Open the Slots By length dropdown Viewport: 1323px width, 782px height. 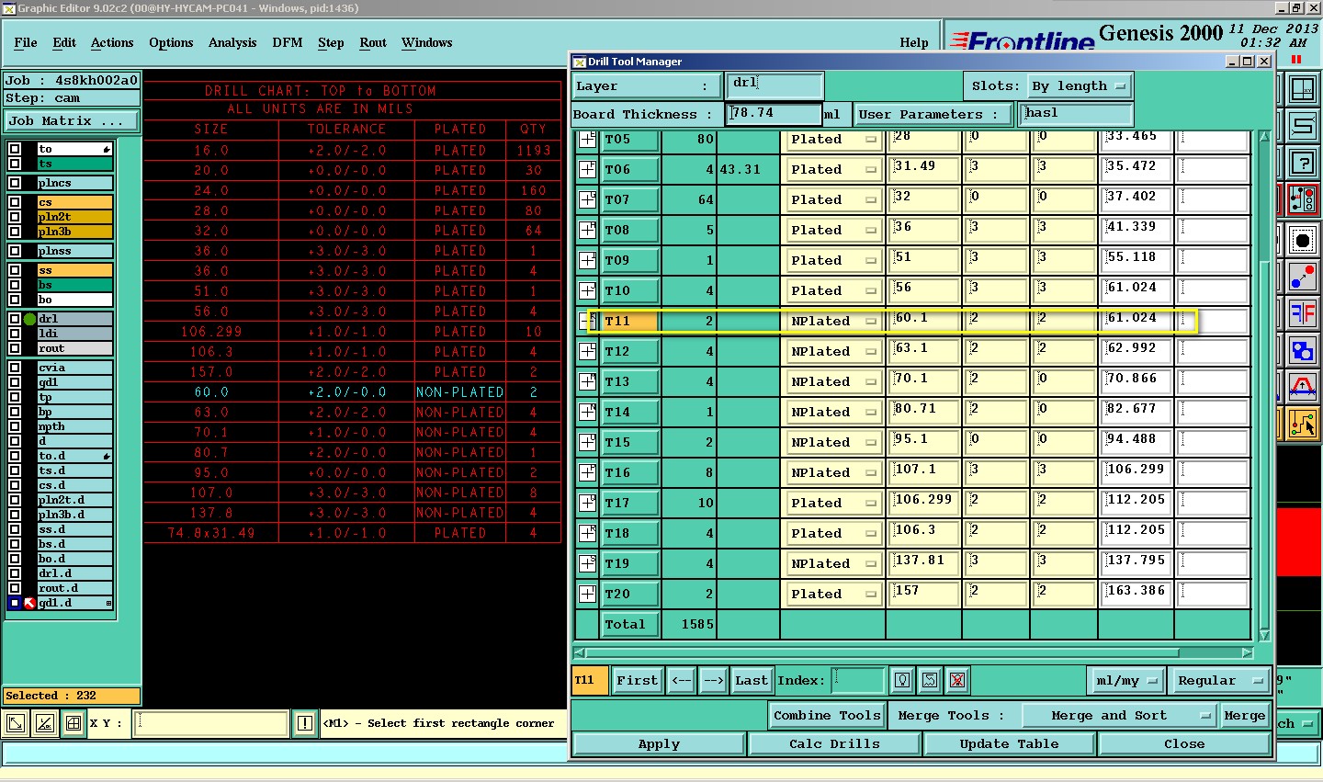tap(1079, 86)
